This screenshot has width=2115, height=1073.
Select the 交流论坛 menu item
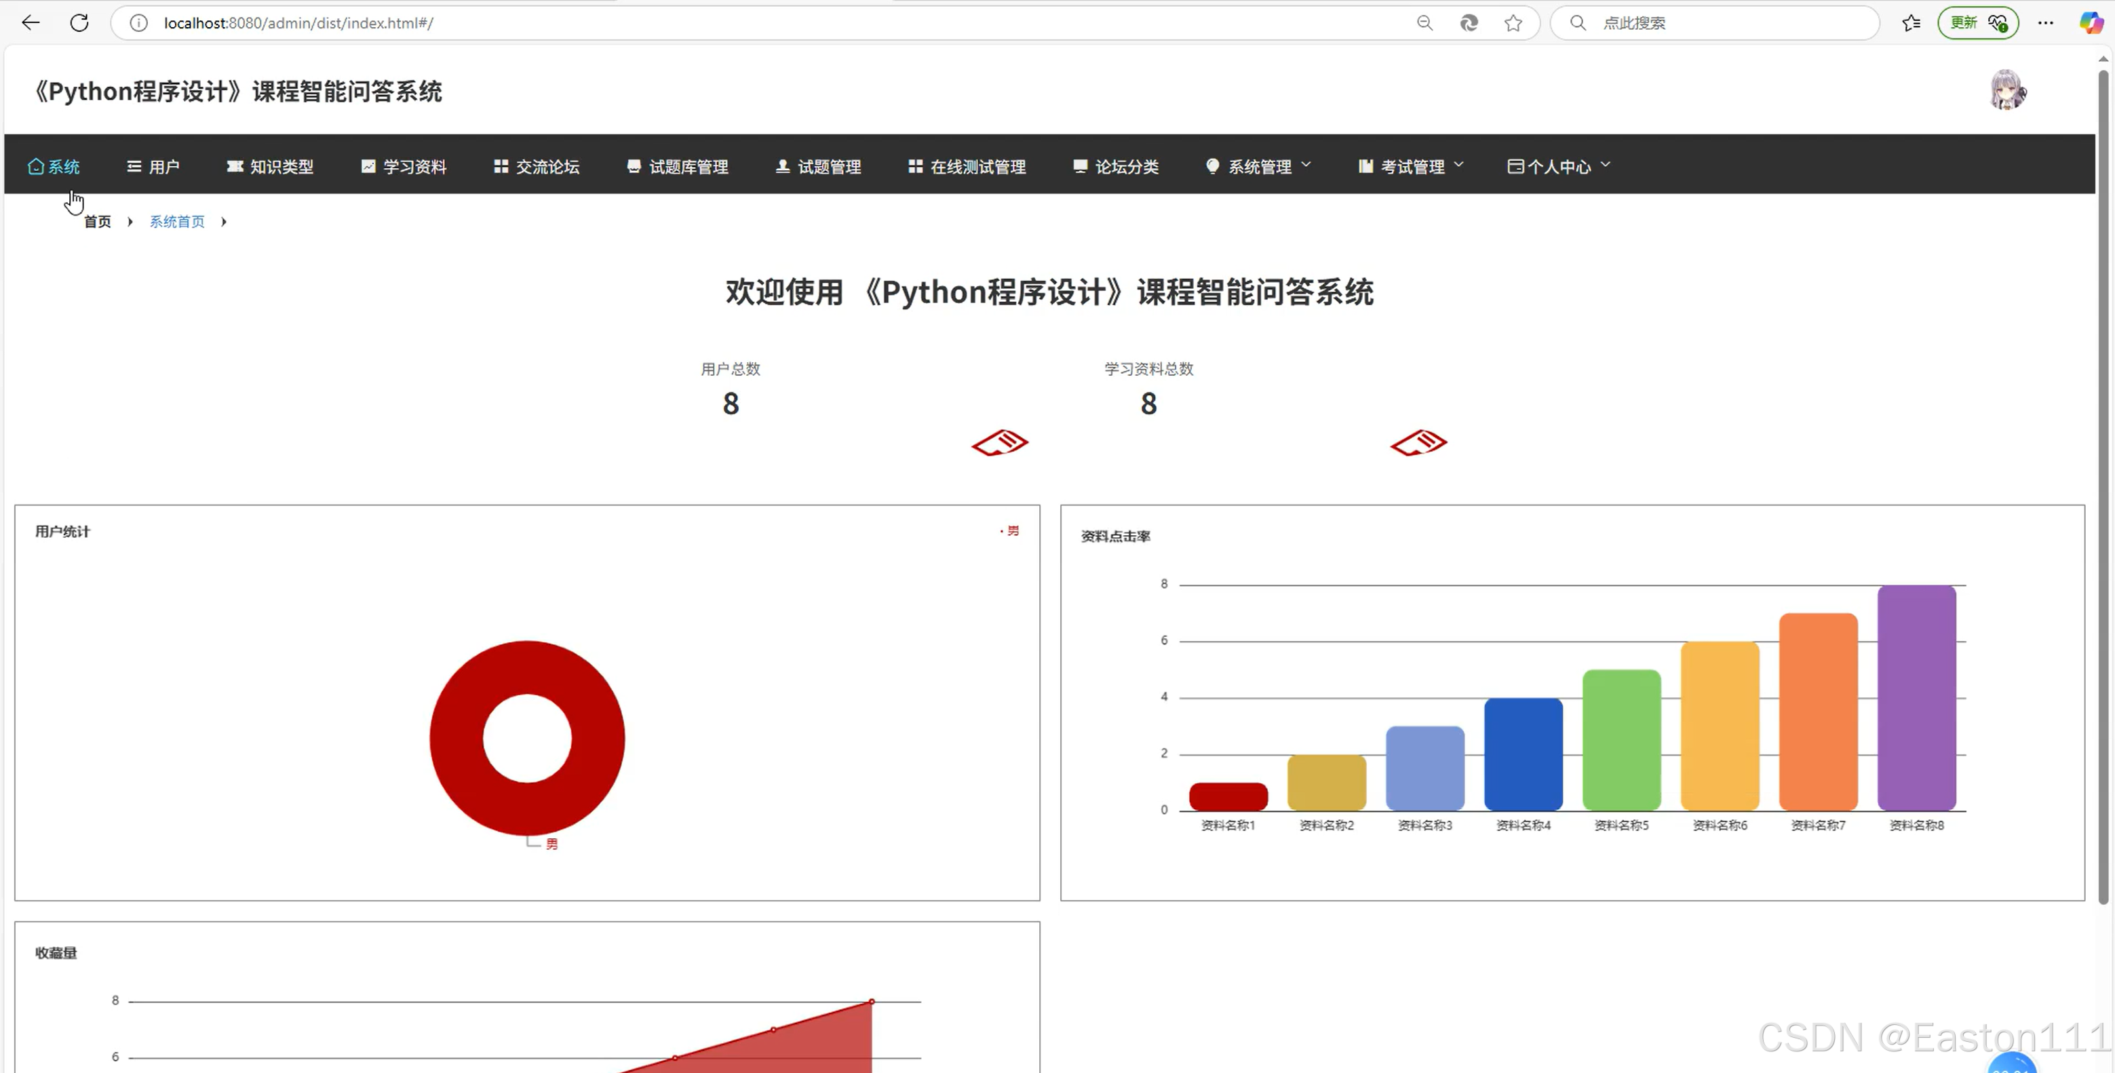pos(537,167)
